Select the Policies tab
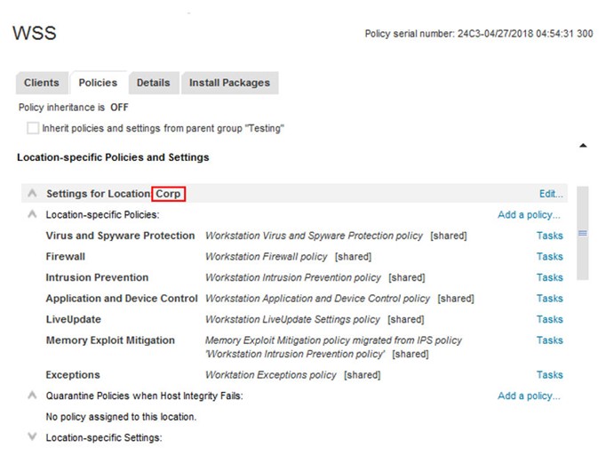This screenshot has height=472, width=606. pos(98,83)
